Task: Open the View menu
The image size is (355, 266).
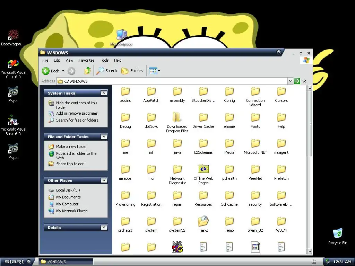Action: [69, 60]
